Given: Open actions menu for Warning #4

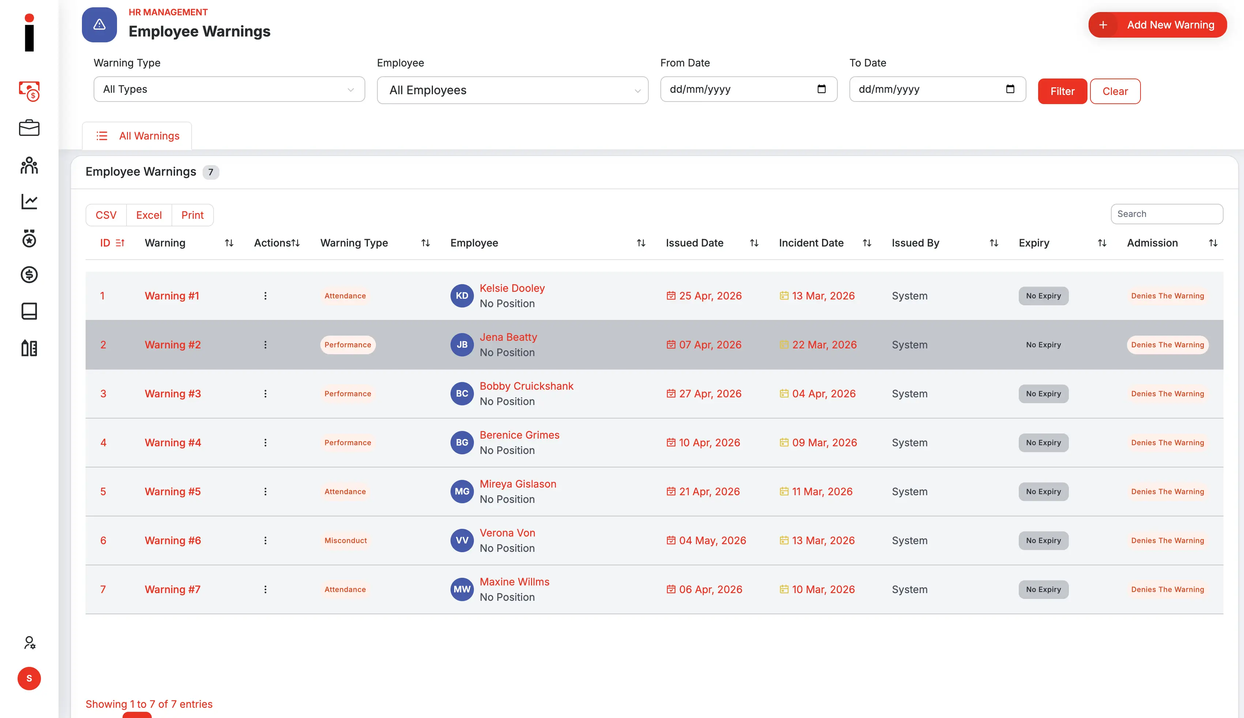Looking at the screenshot, I should [265, 442].
